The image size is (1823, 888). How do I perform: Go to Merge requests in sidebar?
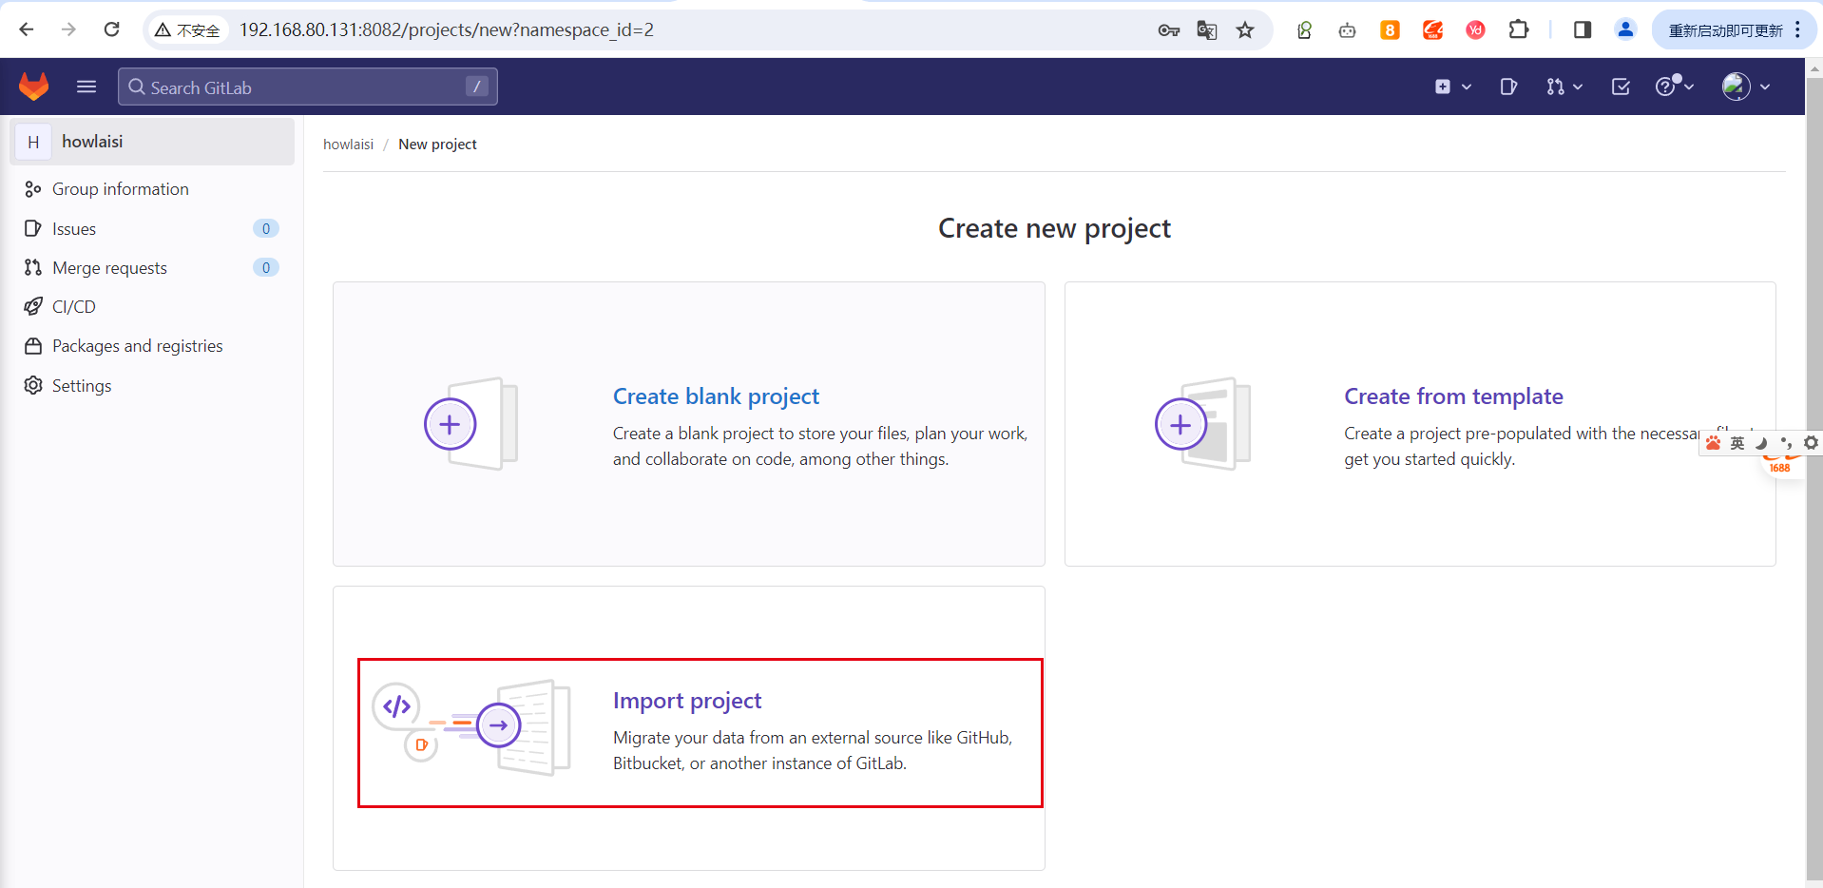pos(109,268)
